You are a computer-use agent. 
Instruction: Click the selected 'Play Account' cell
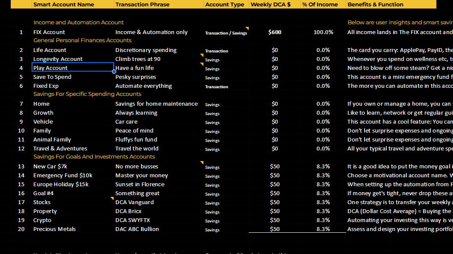[73, 68]
